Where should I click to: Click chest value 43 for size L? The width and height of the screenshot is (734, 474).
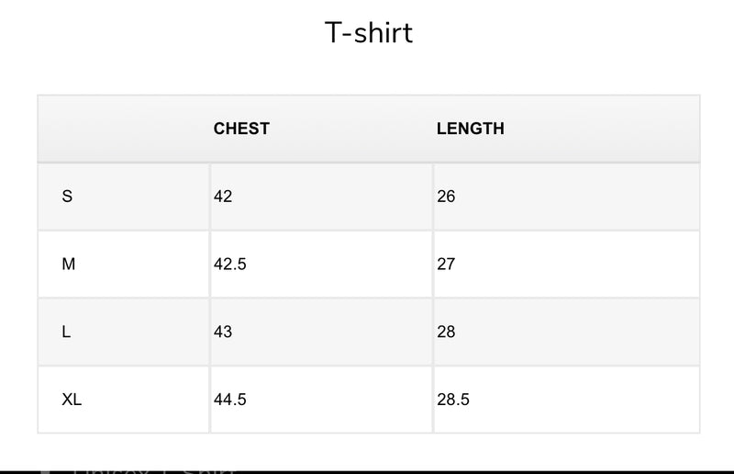click(x=223, y=332)
